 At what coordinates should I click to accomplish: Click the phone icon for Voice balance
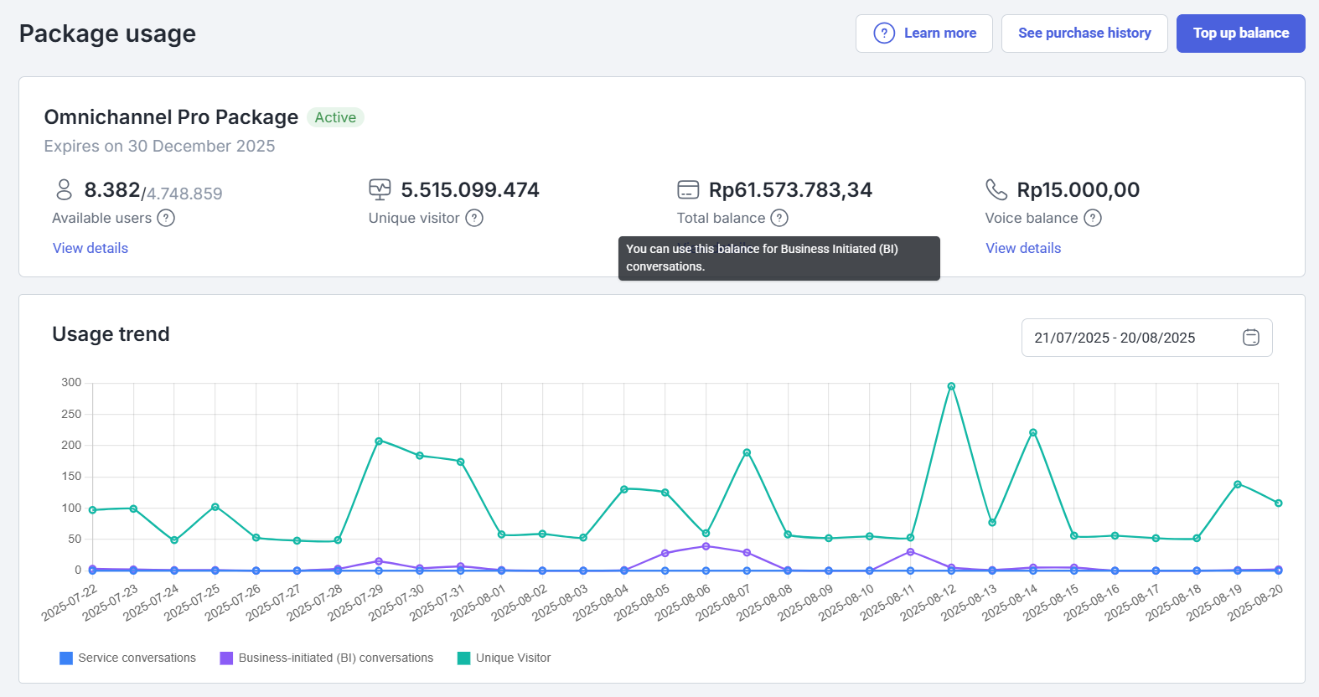click(x=996, y=190)
